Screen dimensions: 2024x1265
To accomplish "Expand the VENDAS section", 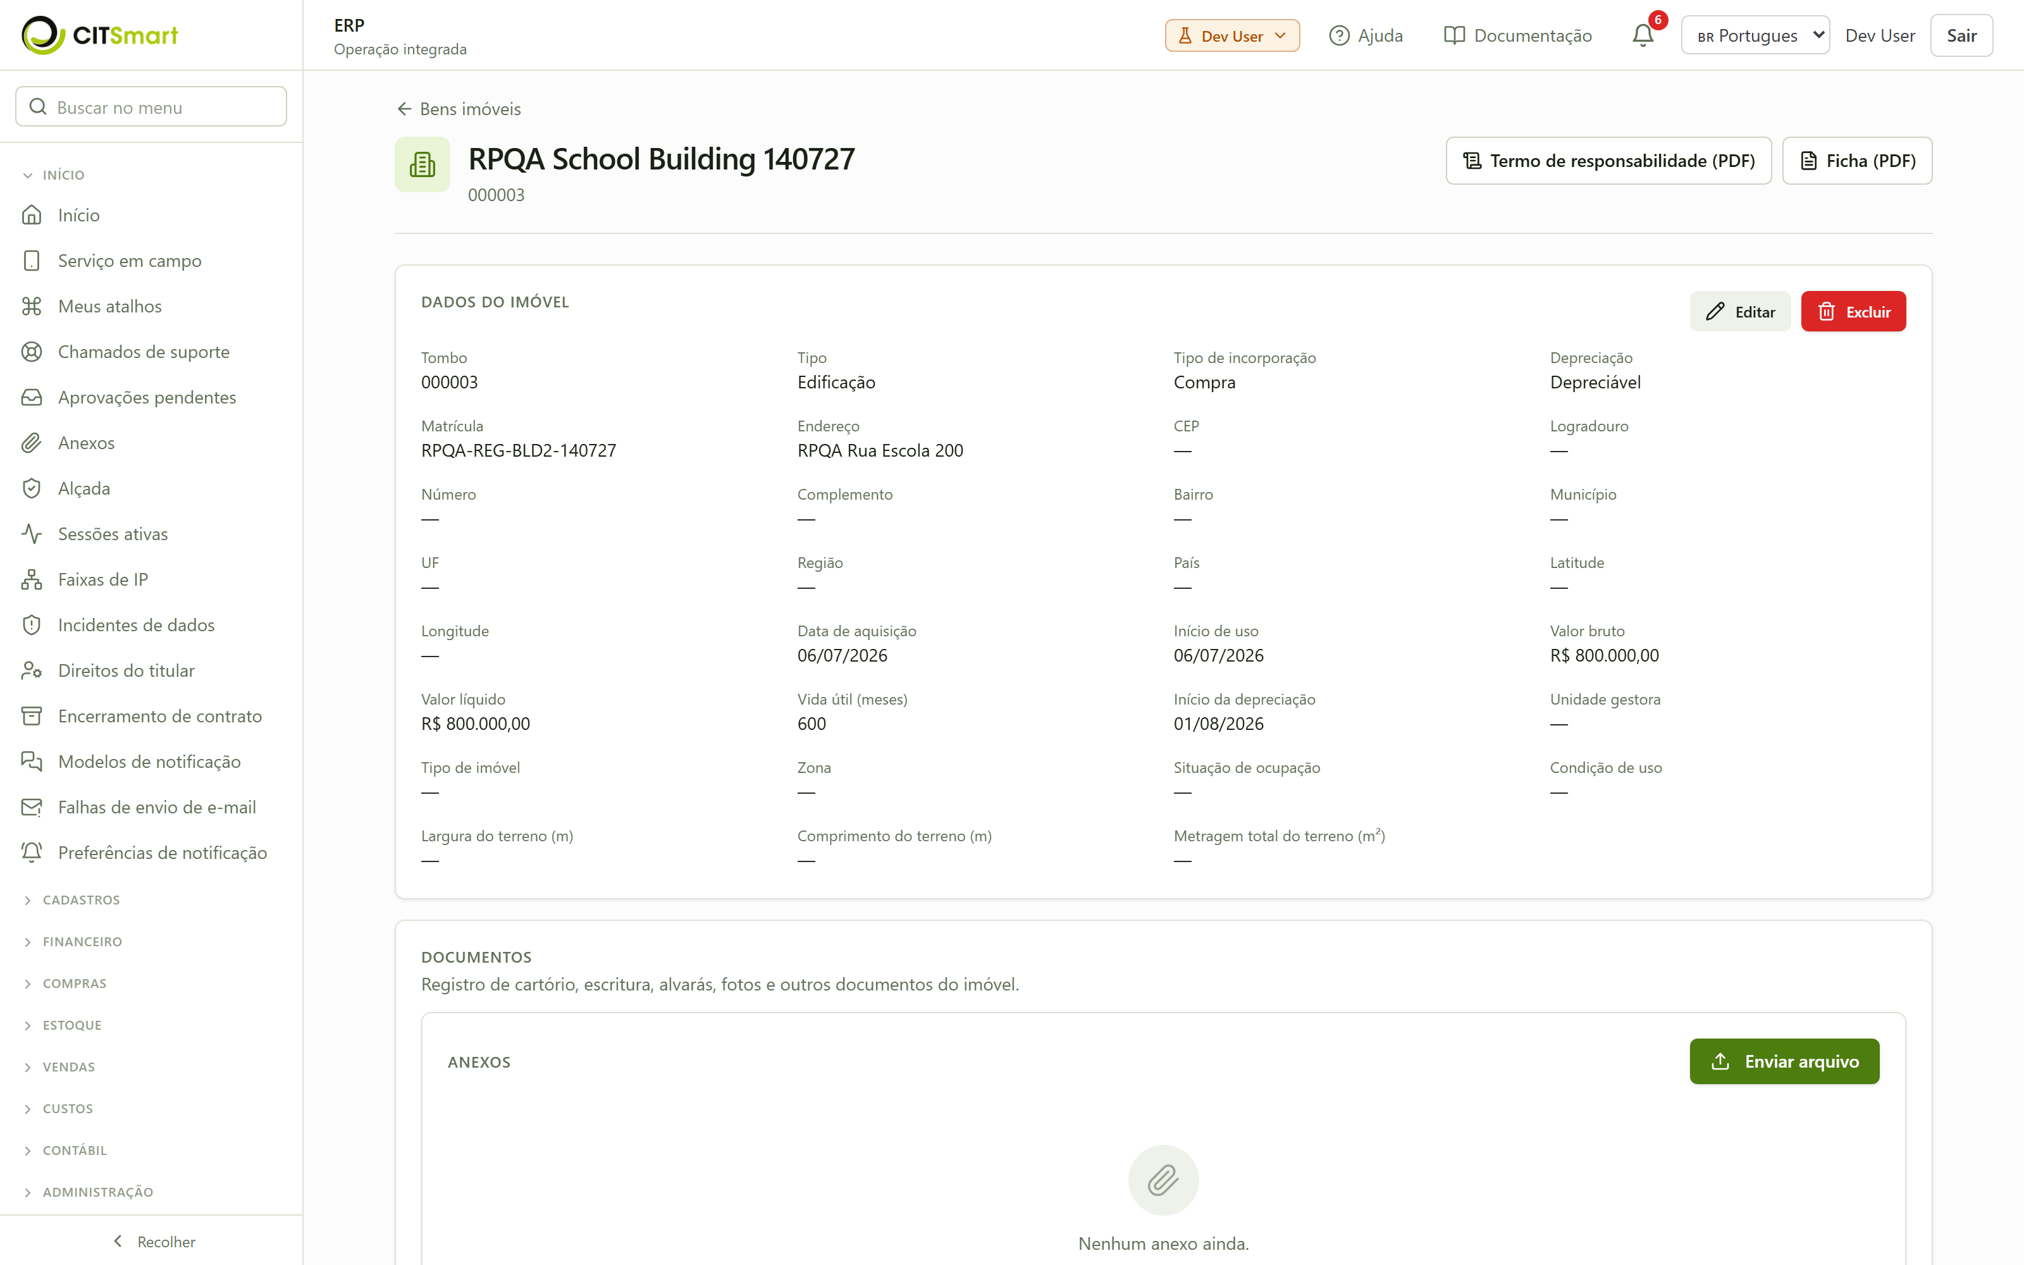I will [x=59, y=1067].
